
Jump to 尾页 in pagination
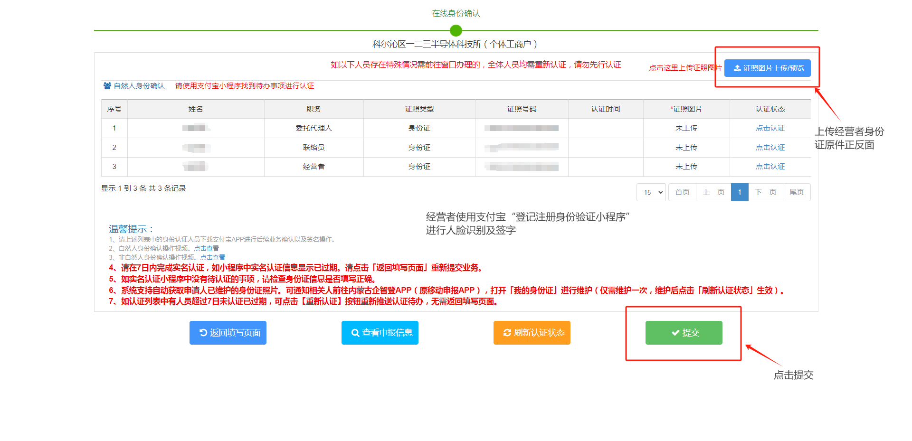tap(797, 192)
